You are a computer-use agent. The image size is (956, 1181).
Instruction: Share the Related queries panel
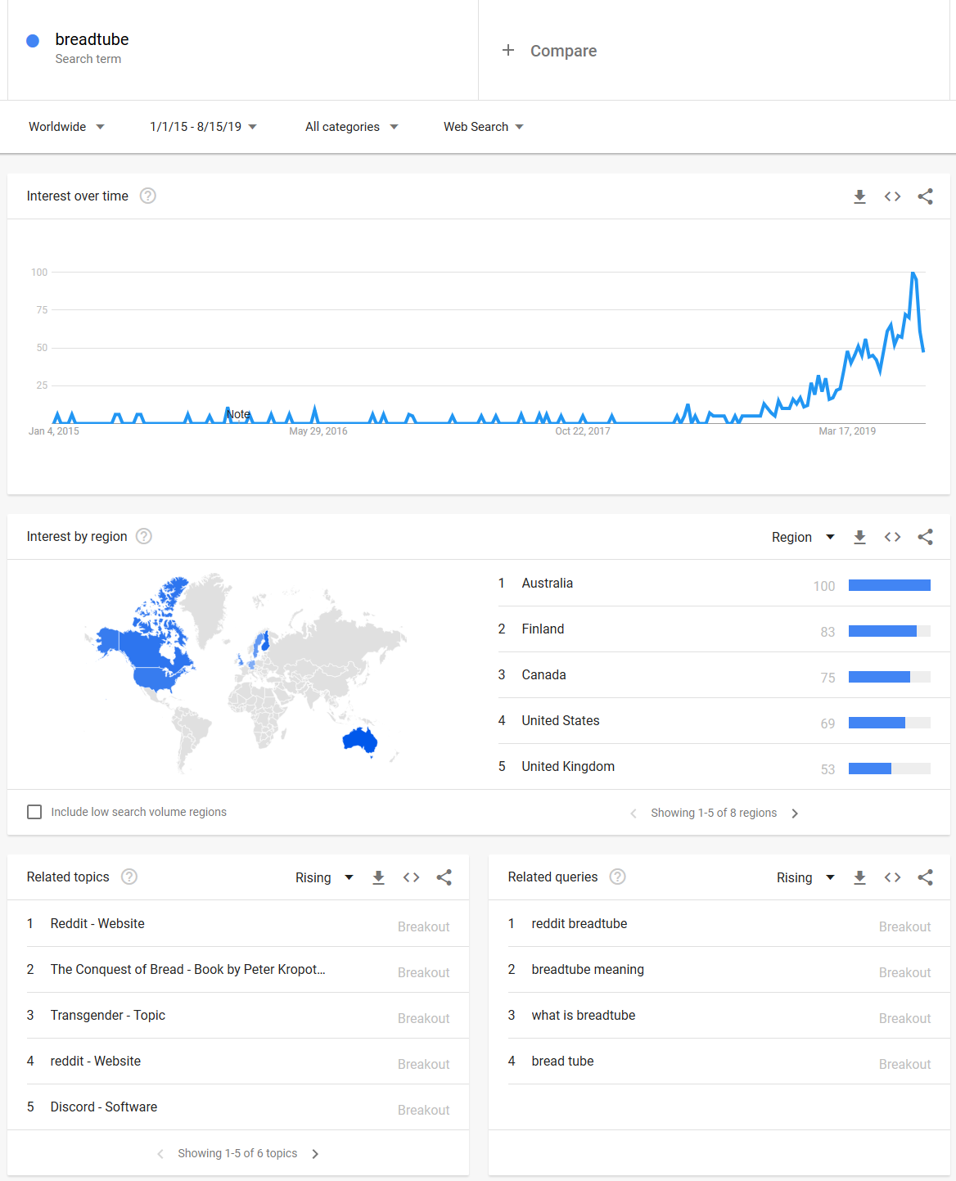(925, 877)
